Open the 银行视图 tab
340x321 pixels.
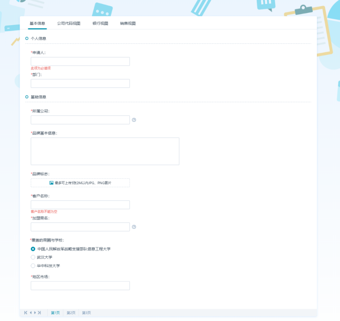pyautogui.click(x=100, y=23)
